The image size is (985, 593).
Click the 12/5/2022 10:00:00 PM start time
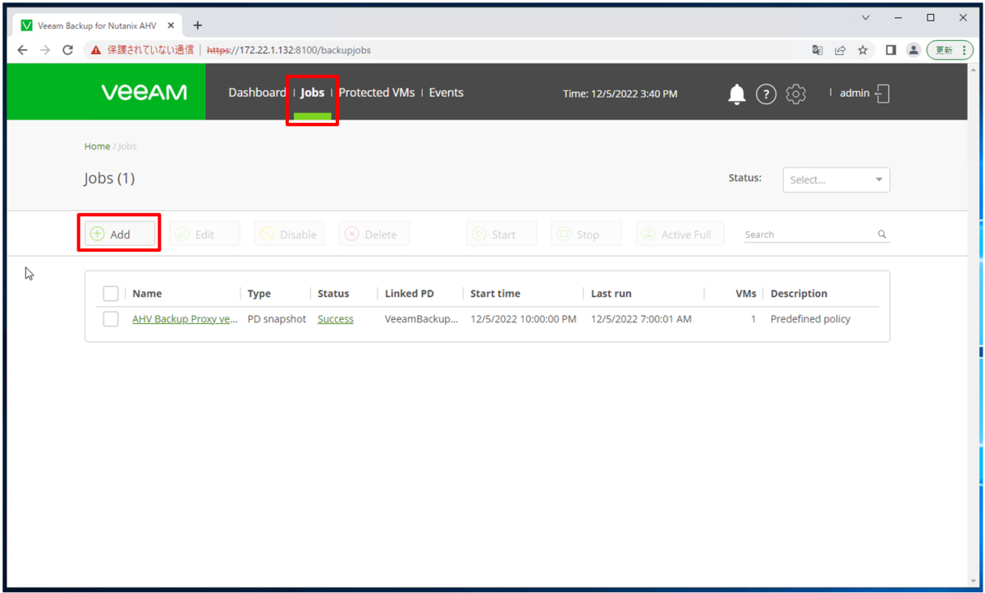click(524, 319)
